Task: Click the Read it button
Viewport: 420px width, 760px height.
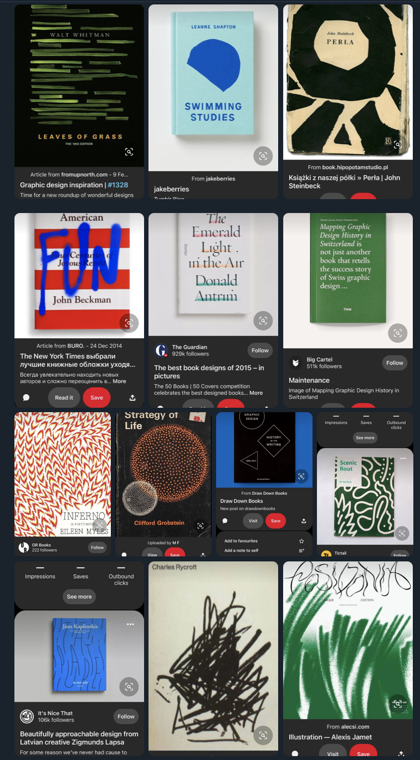Action: (64, 398)
